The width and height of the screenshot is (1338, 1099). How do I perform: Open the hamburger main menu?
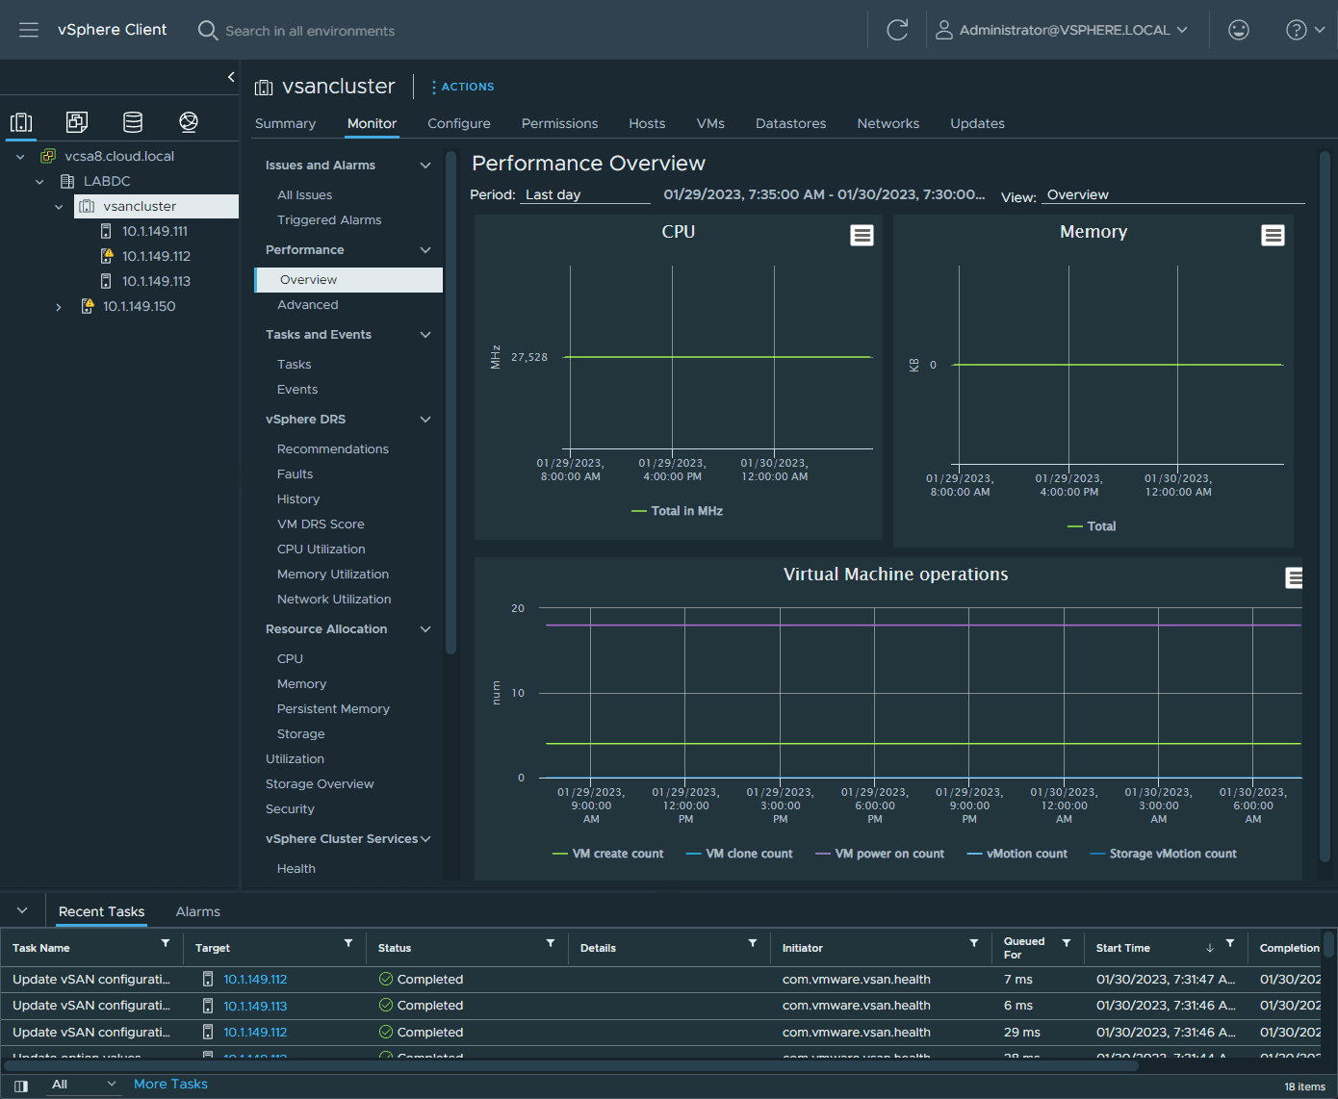29,30
